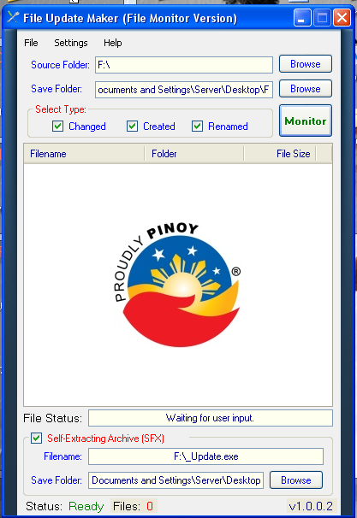
Task: Close the File Update Maker window
Action: 342,18
